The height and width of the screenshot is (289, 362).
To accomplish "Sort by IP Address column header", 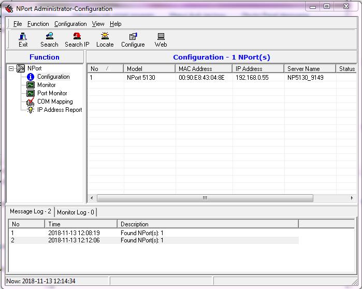I will (x=258, y=69).
